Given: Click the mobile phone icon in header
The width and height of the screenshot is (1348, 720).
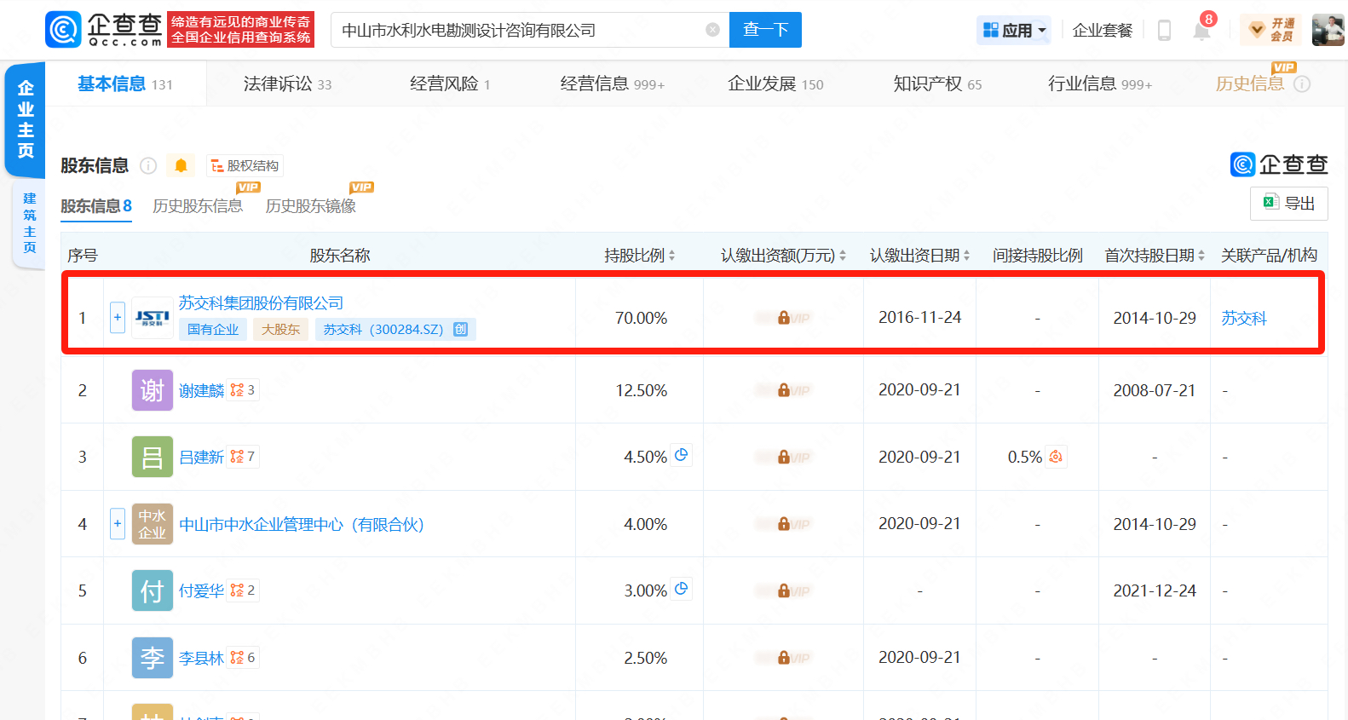Looking at the screenshot, I should pyautogui.click(x=1164, y=31).
